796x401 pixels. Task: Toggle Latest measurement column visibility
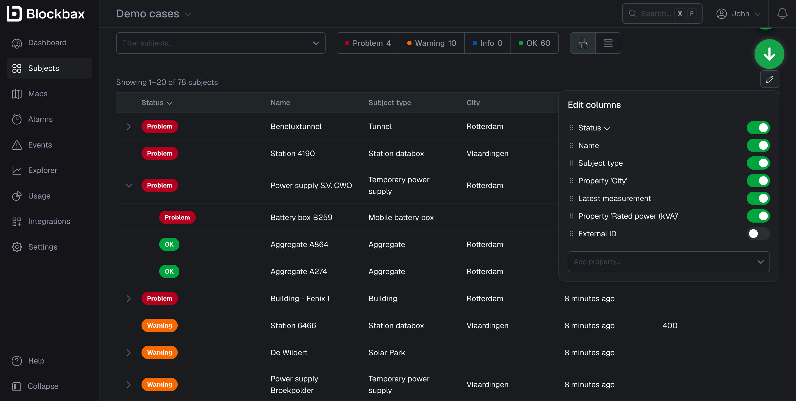click(758, 198)
